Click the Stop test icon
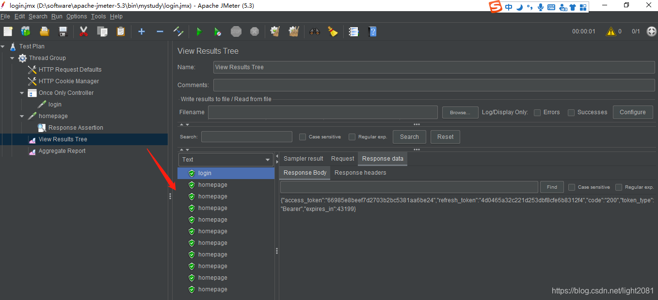The width and height of the screenshot is (658, 300). coord(236,31)
